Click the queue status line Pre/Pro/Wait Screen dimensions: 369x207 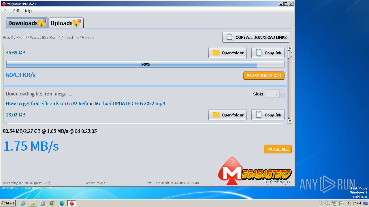(49, 37)
